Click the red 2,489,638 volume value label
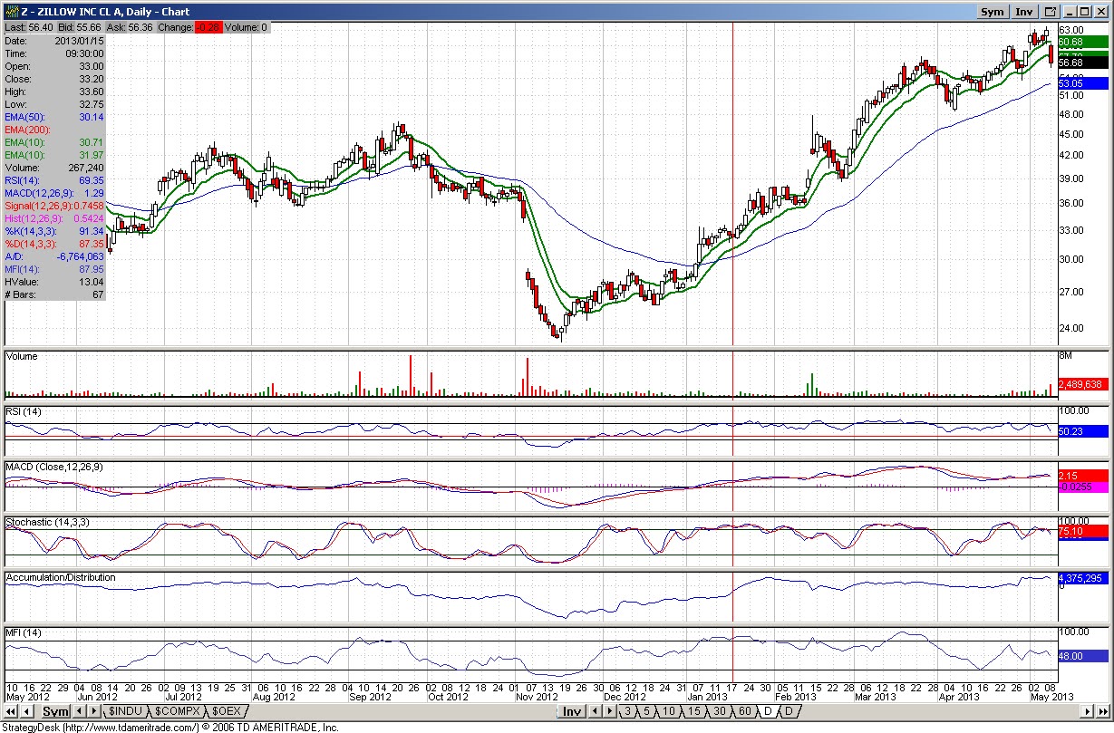The width and height of the screenshot is (1114, 733). point(1083,384)
